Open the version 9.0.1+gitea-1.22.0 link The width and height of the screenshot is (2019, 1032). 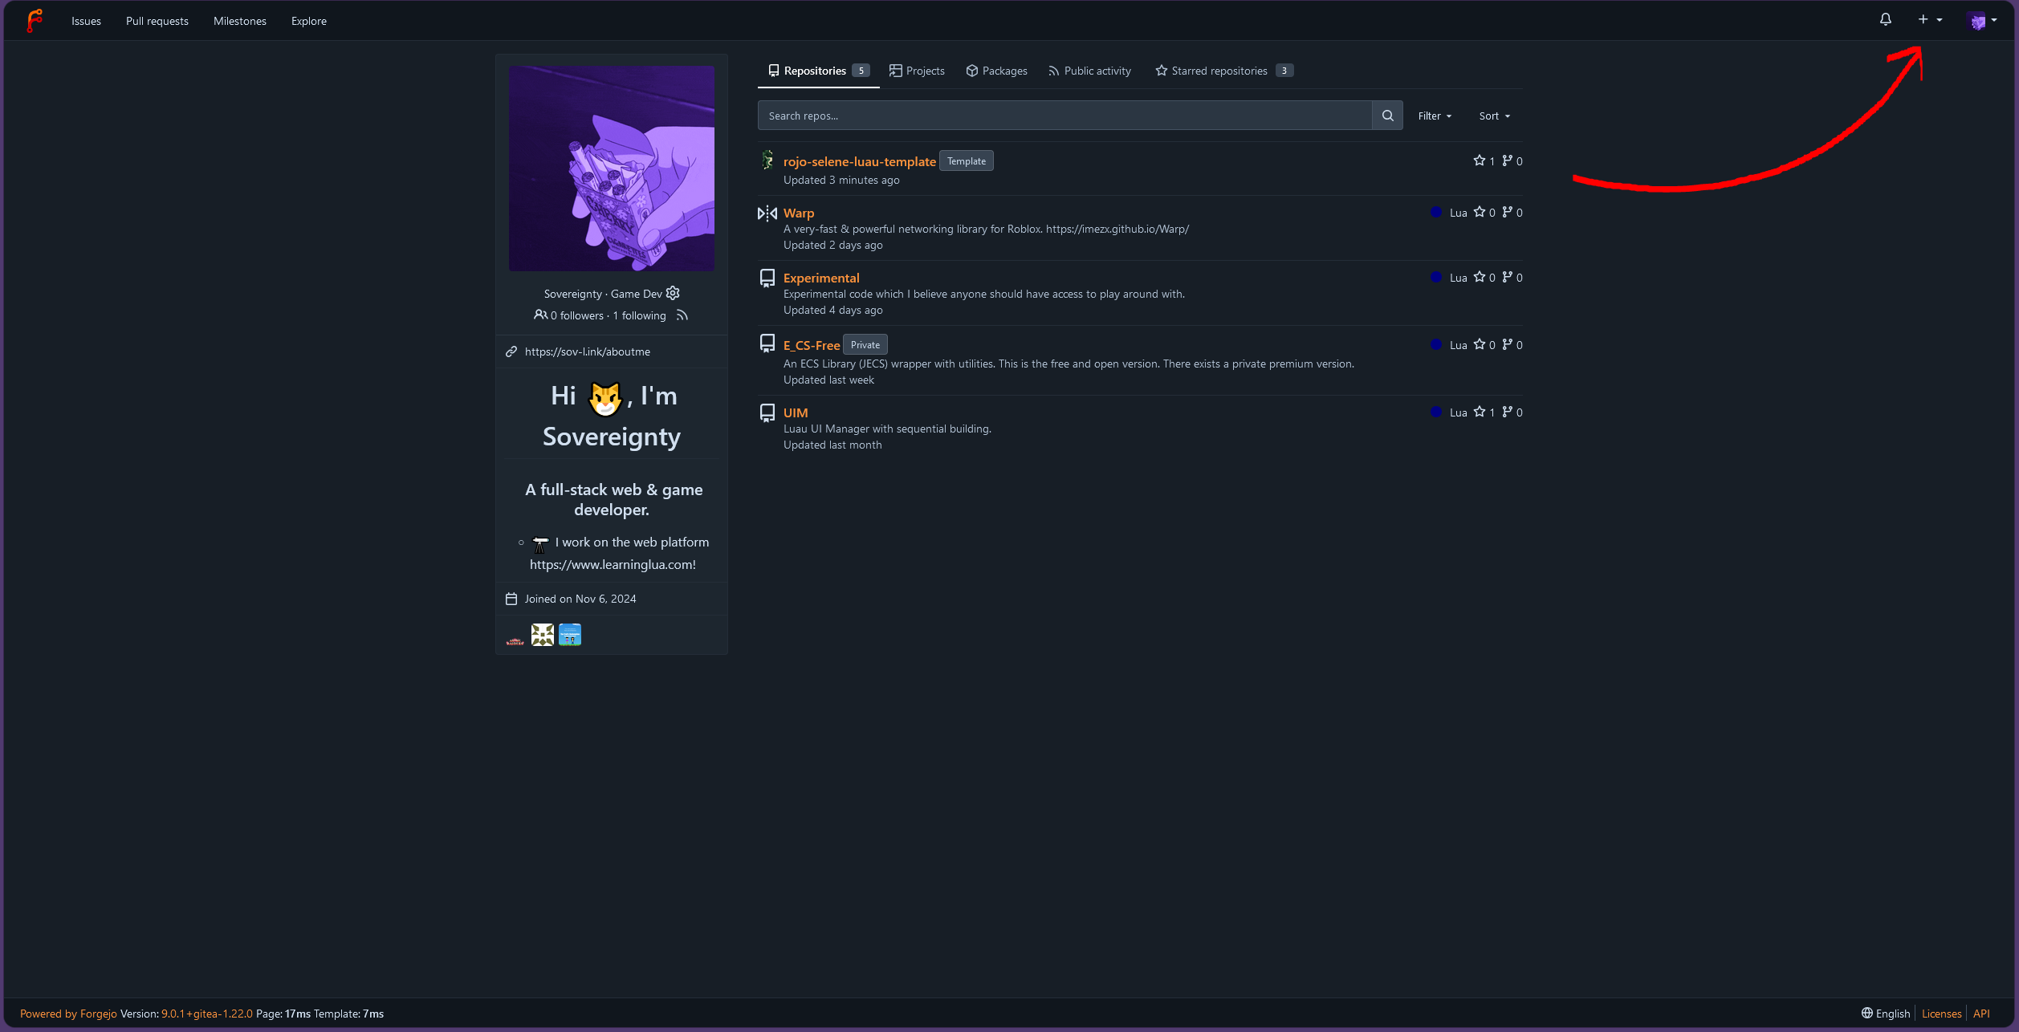point(207,1014)
